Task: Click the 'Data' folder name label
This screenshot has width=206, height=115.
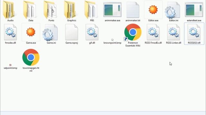Action: [31, 20]
